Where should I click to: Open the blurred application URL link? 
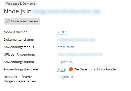pyautogui.click(x=80, y=55)
